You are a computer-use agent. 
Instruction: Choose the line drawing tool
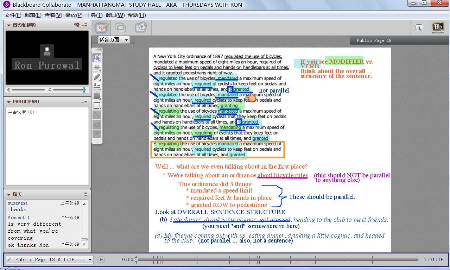[x=97, y=115]
